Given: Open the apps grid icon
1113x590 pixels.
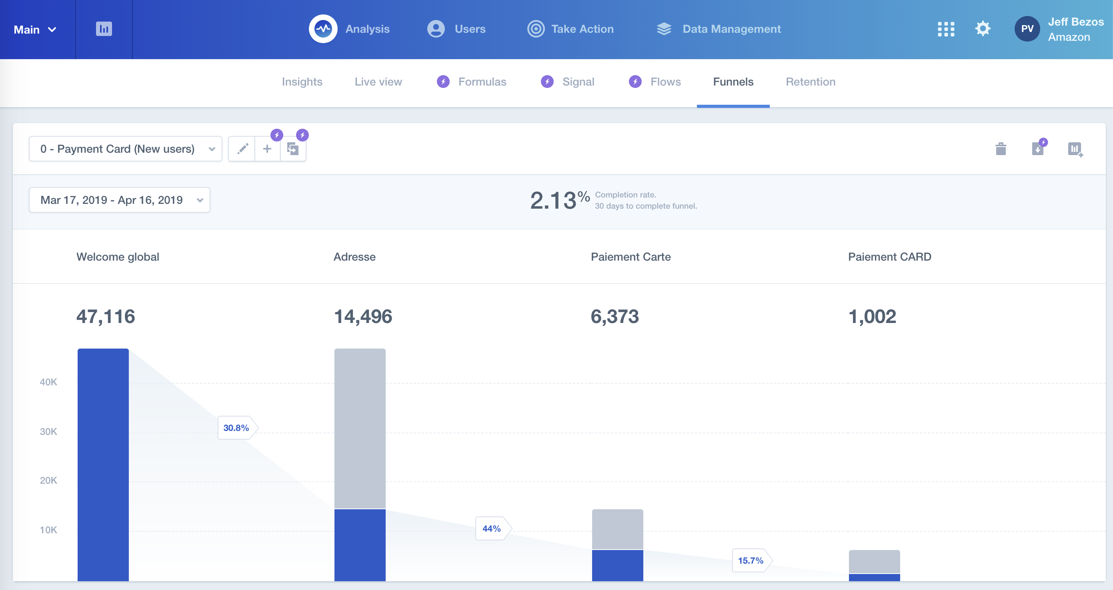Looking at the screenshot, I should 946,29.
